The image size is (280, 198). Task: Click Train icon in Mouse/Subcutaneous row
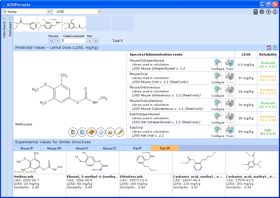[229, 103]
